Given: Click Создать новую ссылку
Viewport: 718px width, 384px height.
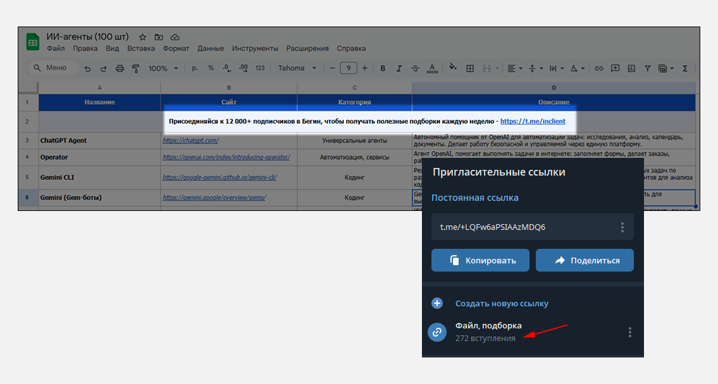Looking at the screenshot, I should pos(502,304).
